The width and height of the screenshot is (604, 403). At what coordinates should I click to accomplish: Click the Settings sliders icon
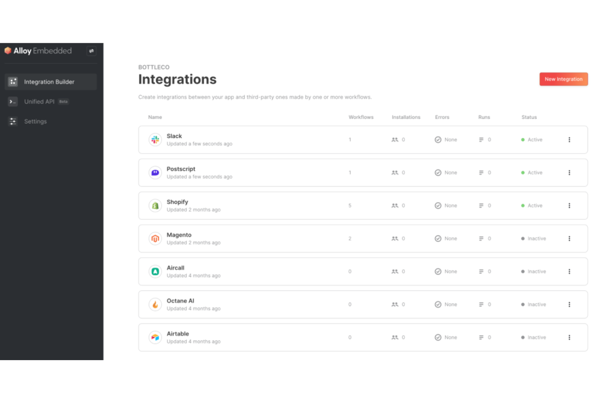[13, 121]
